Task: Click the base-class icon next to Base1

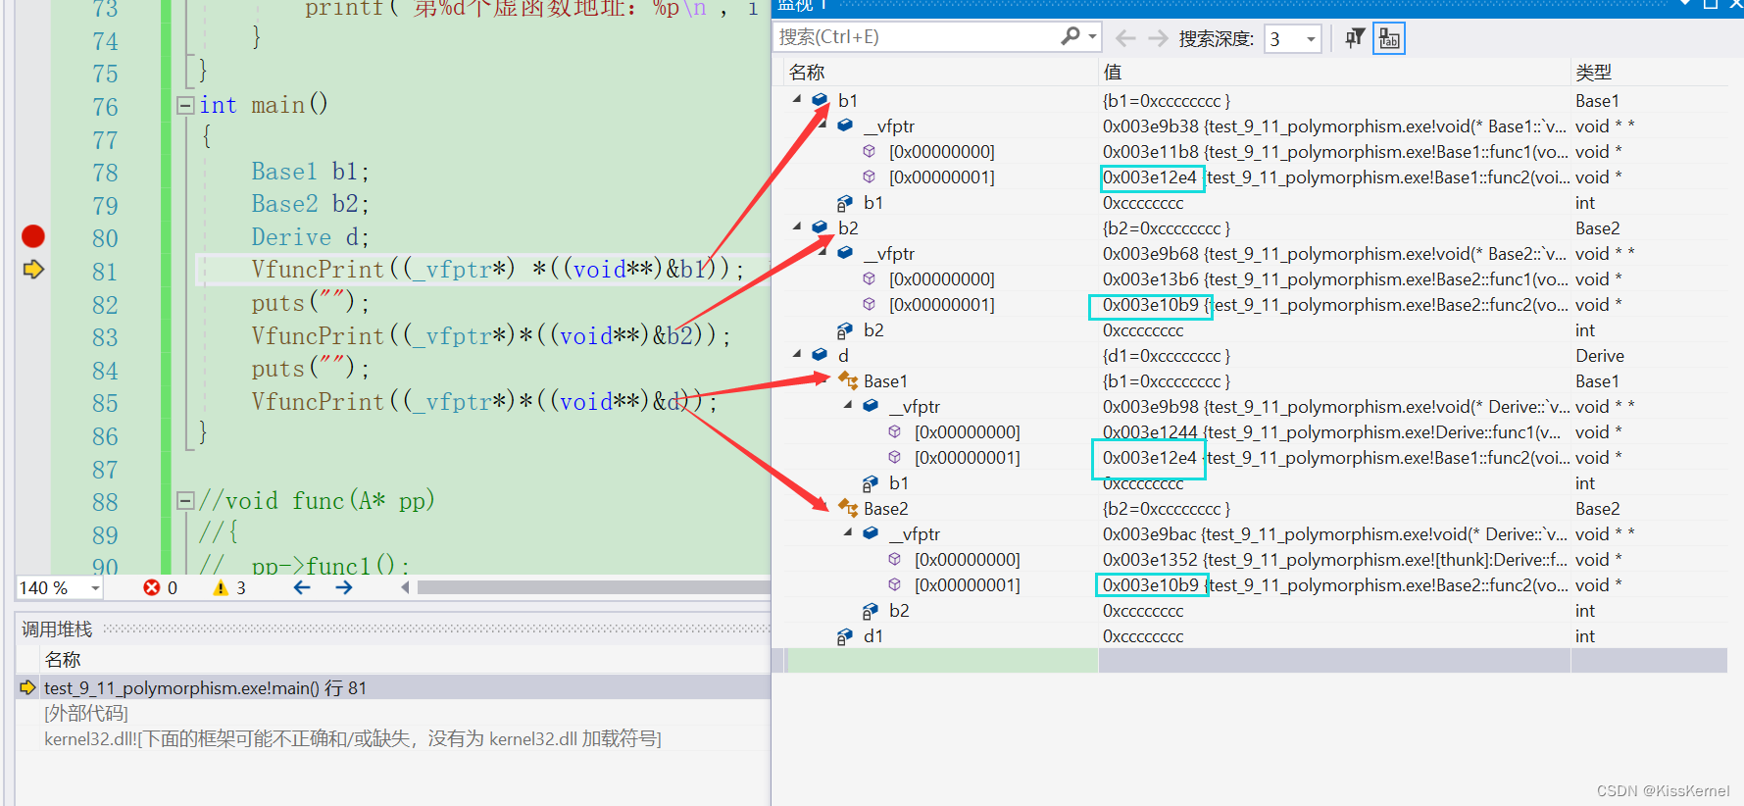Action: [848, 380]
